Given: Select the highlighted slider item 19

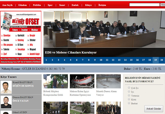Looking at the screenshot, I should pyautogui.click(x=156, y=60).
